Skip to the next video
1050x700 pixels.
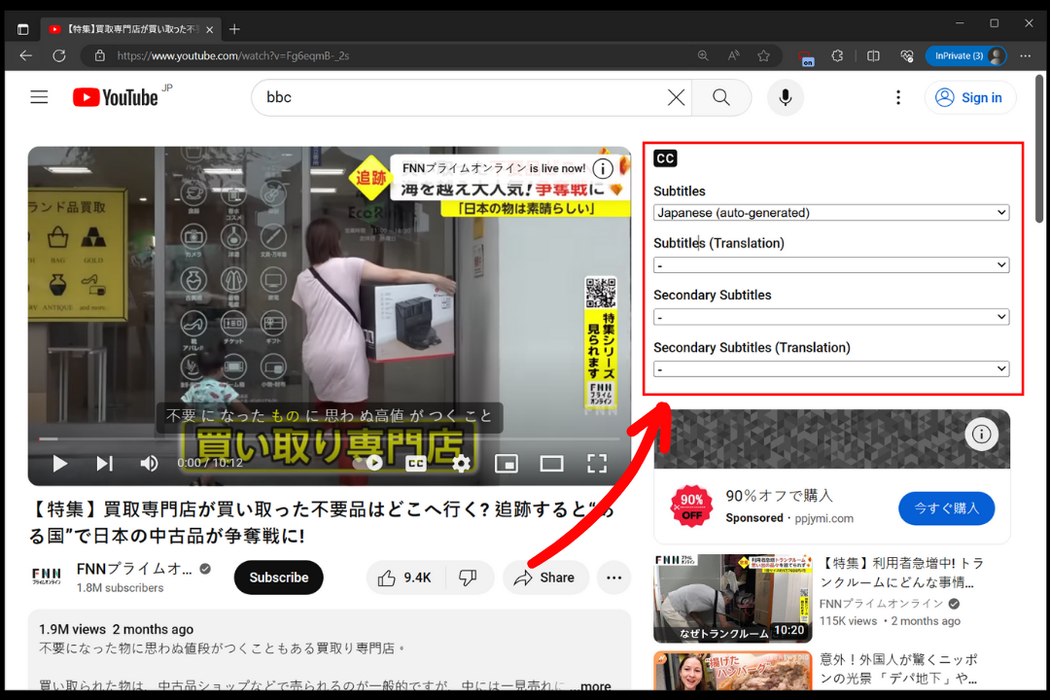pyautogui.click(x=104, y=463)
